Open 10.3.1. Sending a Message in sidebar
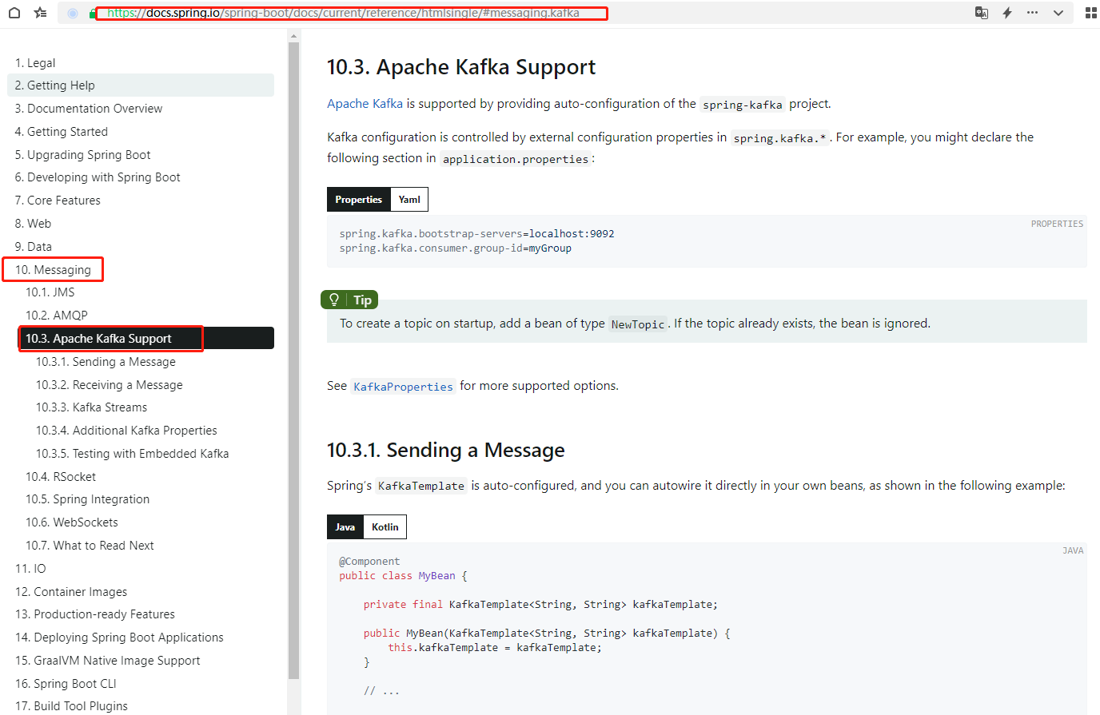 [106, 362]
